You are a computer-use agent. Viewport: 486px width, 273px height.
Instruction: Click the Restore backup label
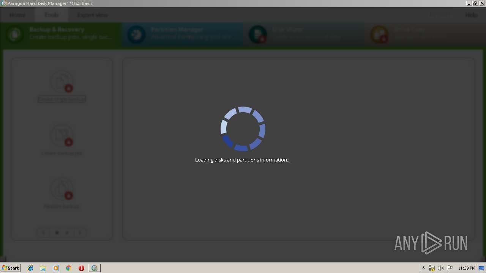[x=62, y=207]
